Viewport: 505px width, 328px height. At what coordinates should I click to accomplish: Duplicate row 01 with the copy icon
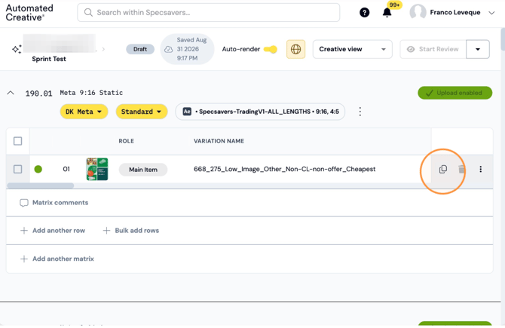pyautogui.click(x=443, y=169)
